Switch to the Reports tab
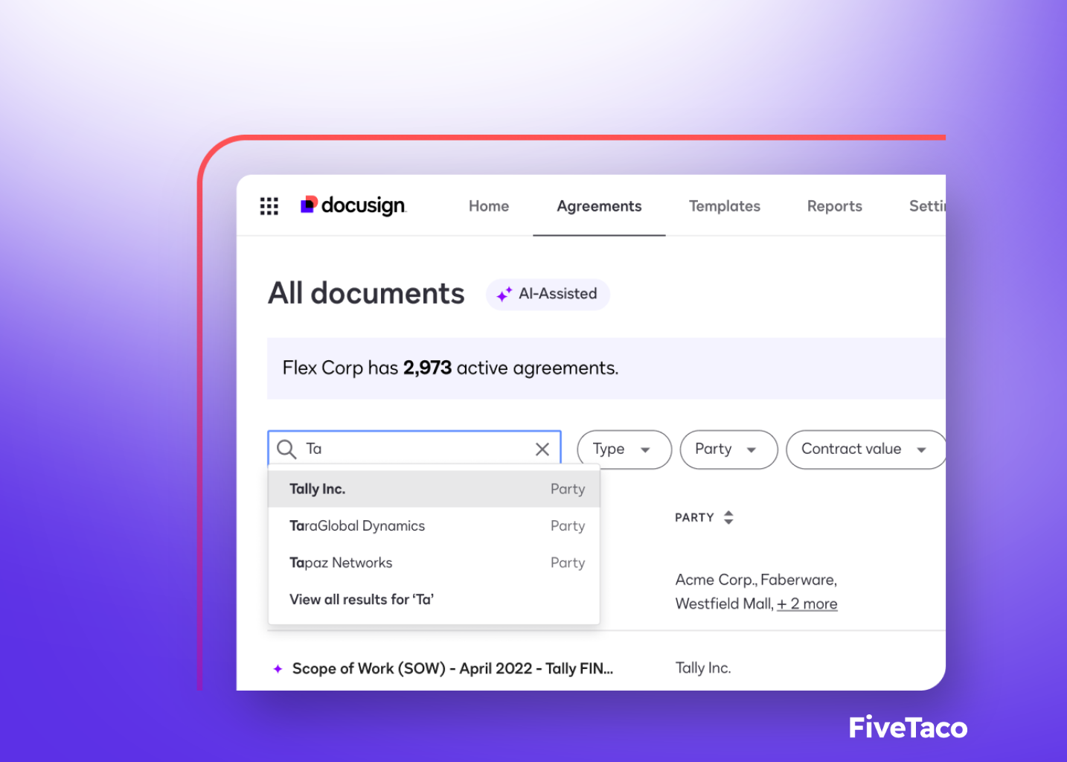The image size is (1067, 762). [x=835, y=206]
